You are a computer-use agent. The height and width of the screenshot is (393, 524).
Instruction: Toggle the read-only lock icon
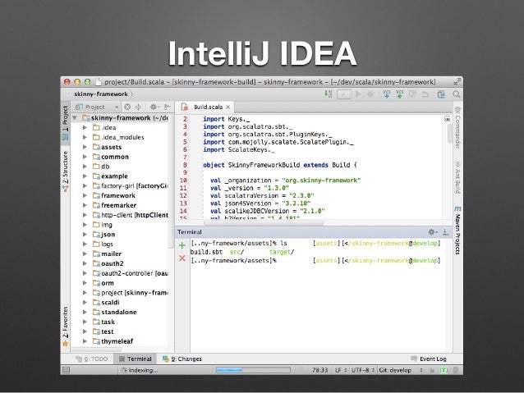coord(432,370)
